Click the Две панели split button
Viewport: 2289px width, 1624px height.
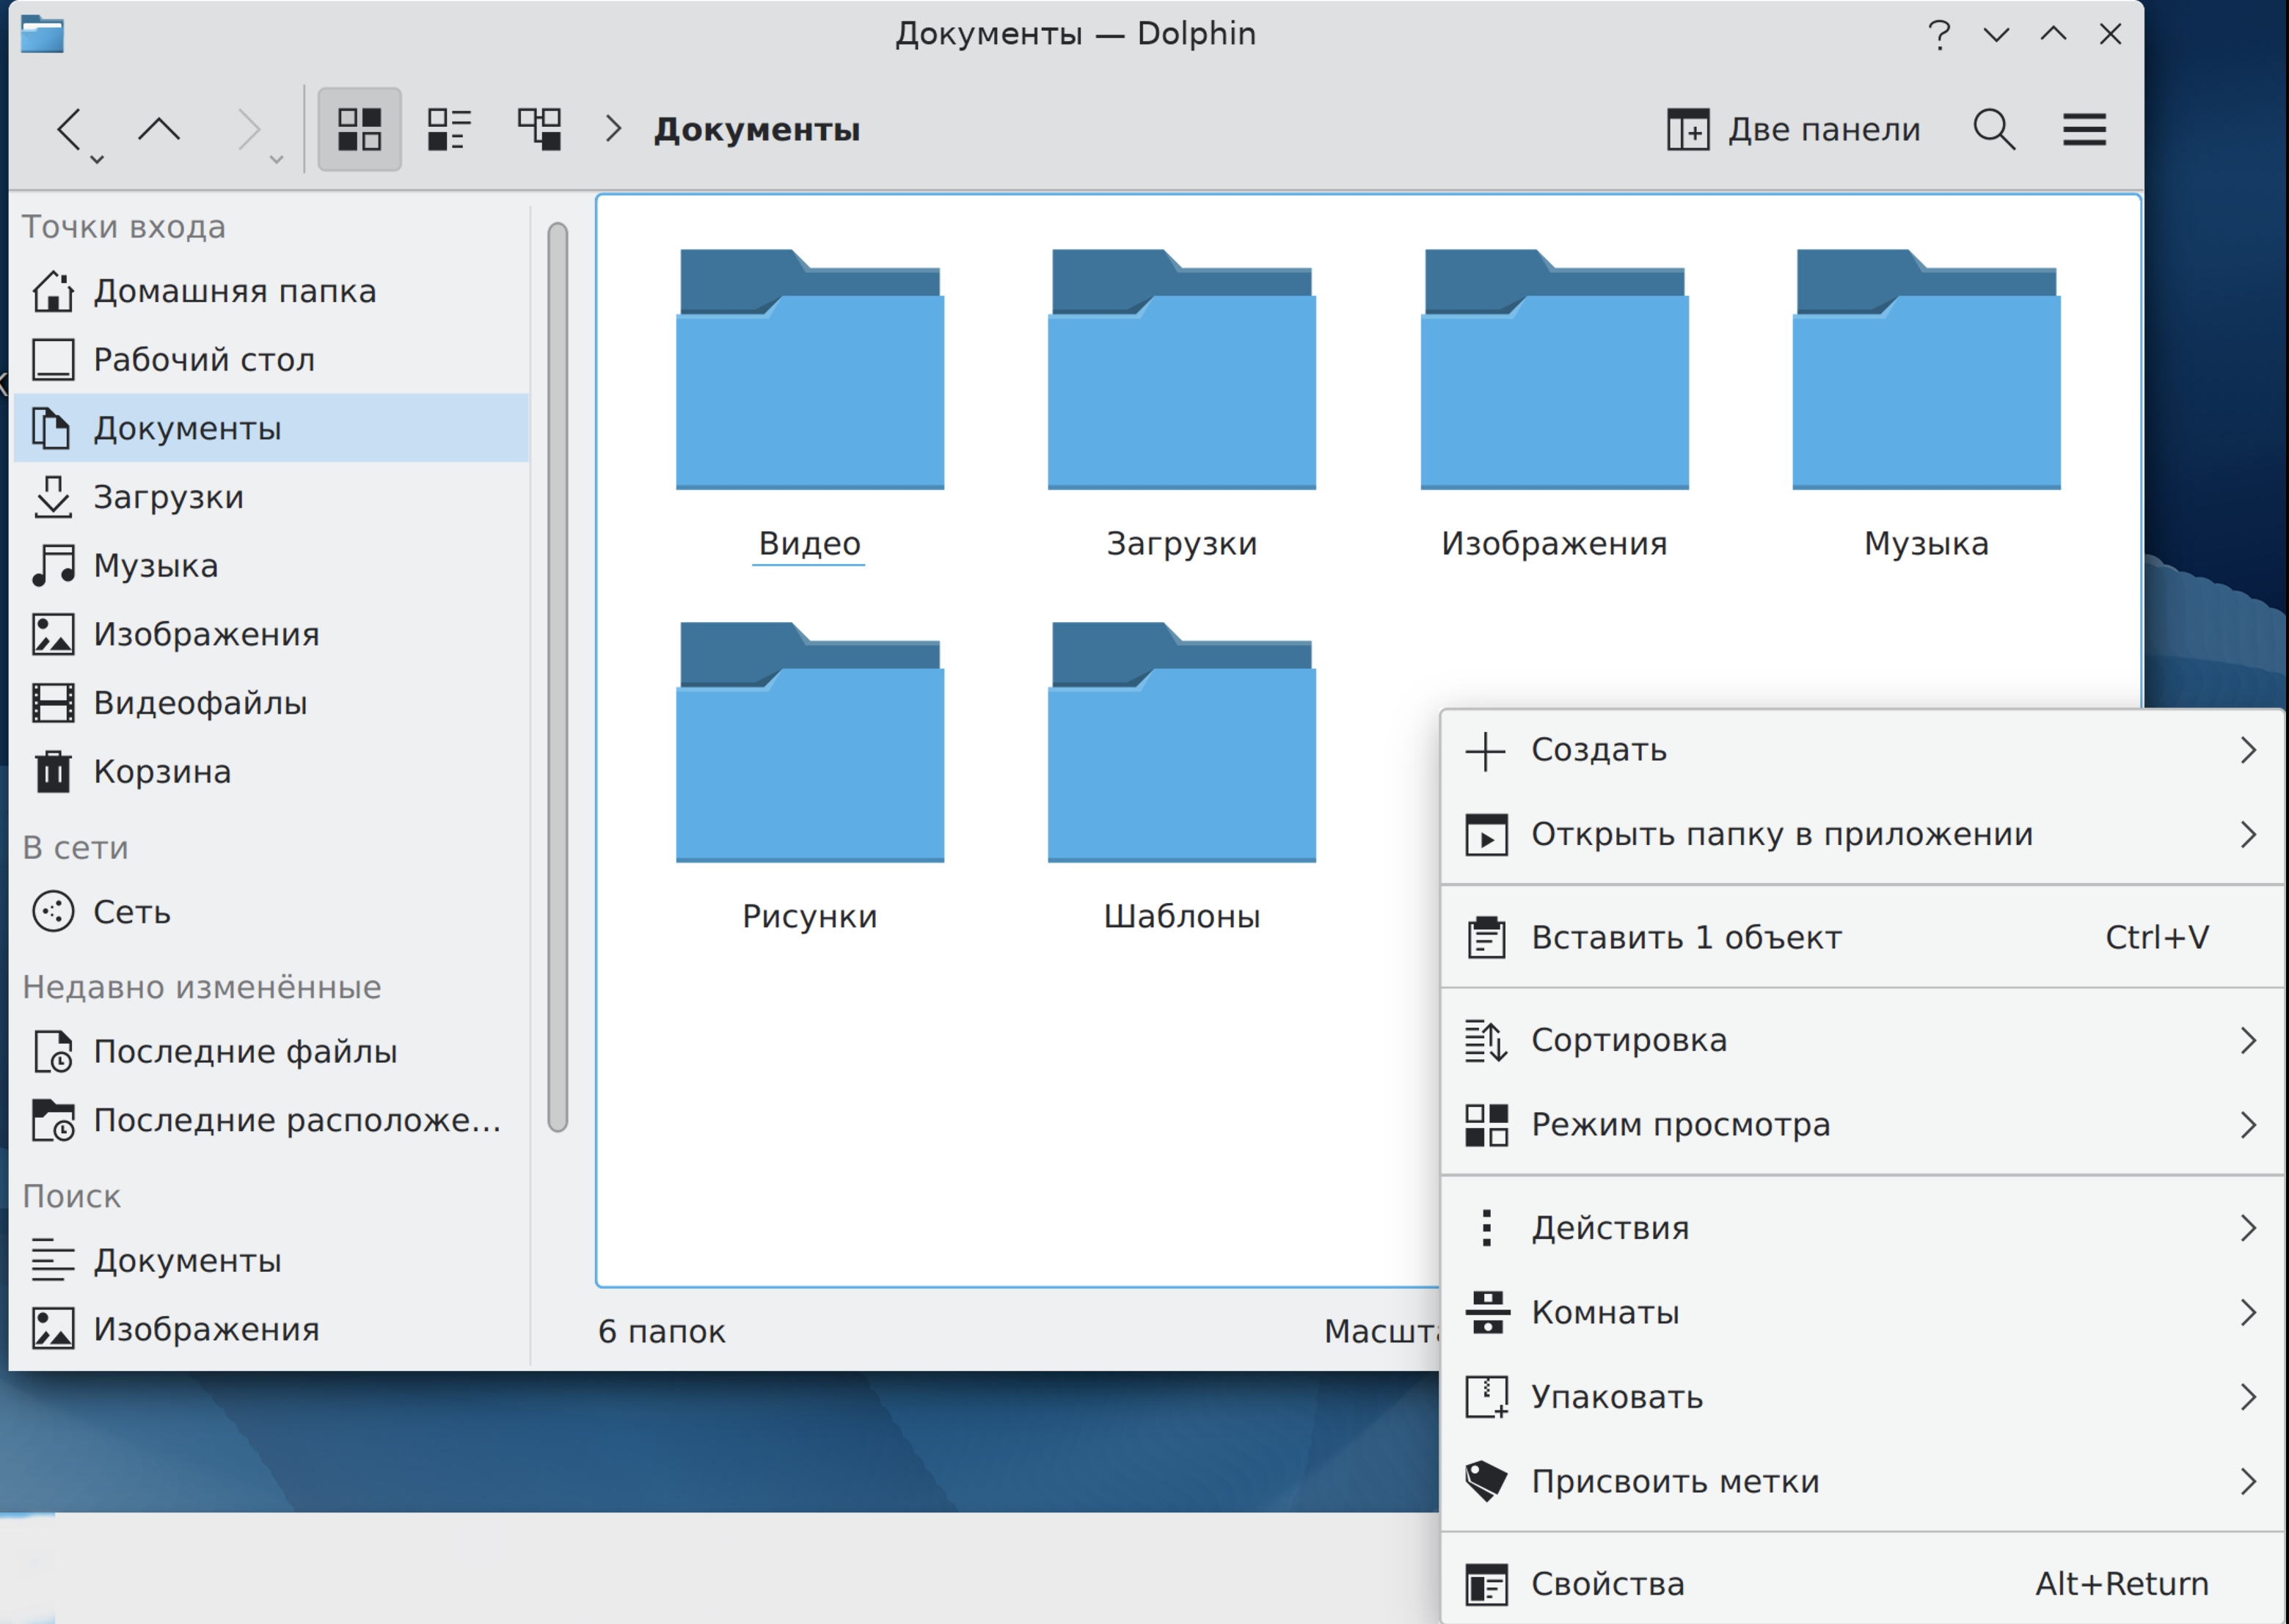(1794, 130)
